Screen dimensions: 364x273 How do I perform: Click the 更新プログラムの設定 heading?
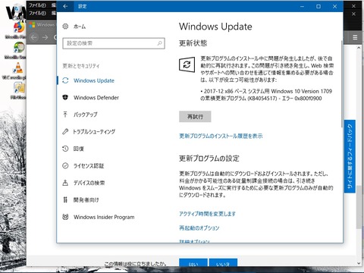coord(209,158)
